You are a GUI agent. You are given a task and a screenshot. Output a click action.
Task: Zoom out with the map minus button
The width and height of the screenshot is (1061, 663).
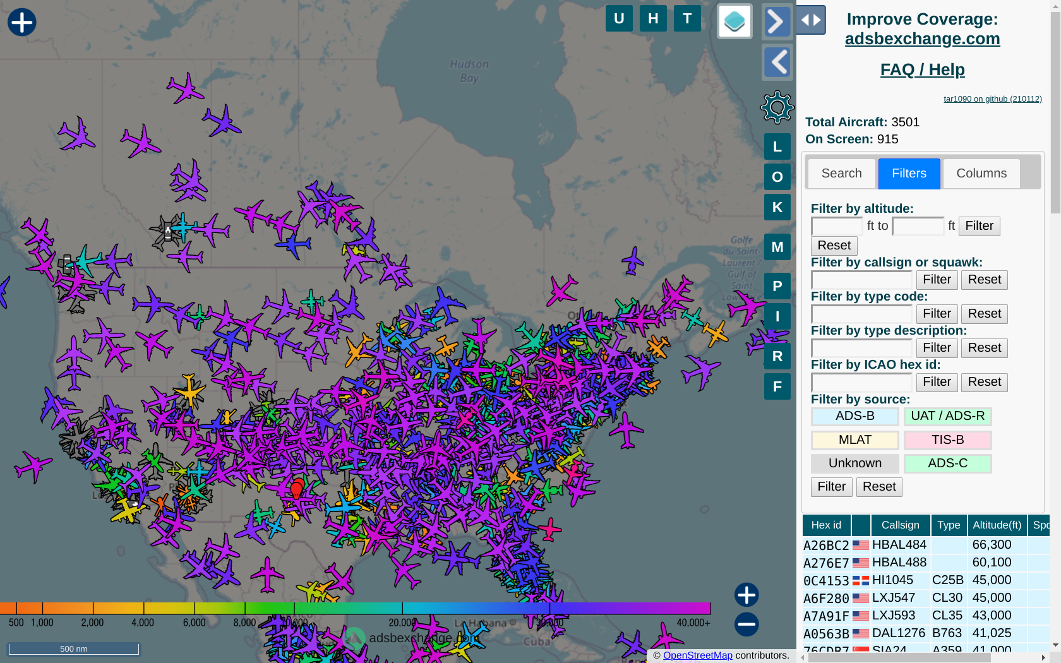746,624
